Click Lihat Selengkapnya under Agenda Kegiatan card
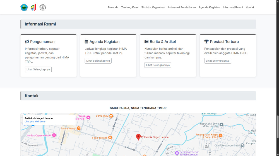Screen dimensions: 279x156 coord(98,61)
